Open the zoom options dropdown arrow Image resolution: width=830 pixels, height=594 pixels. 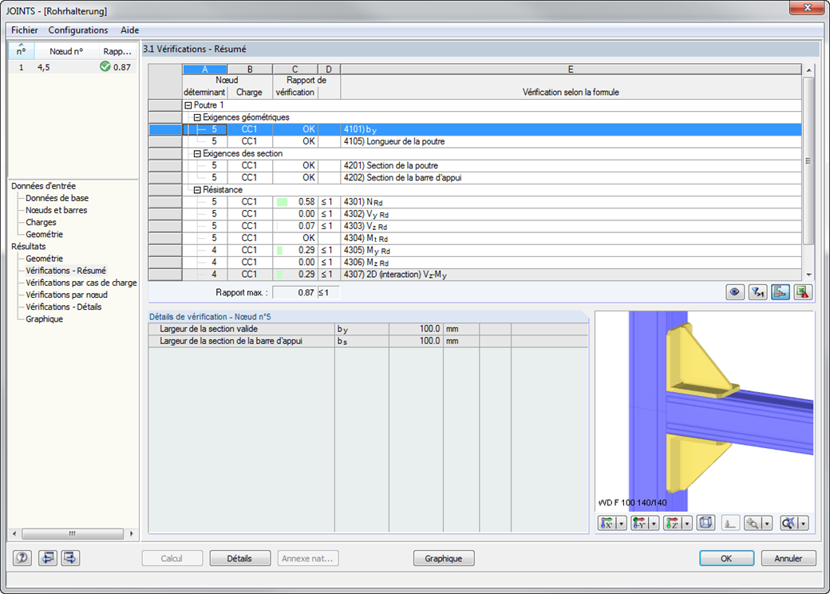click(x=767, y=524)
